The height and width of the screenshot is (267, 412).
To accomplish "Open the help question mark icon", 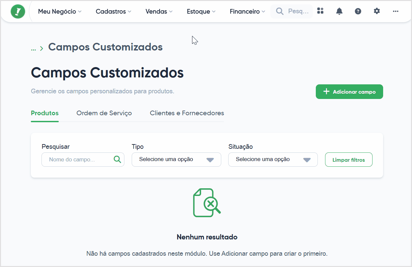I will pos(358,11).
